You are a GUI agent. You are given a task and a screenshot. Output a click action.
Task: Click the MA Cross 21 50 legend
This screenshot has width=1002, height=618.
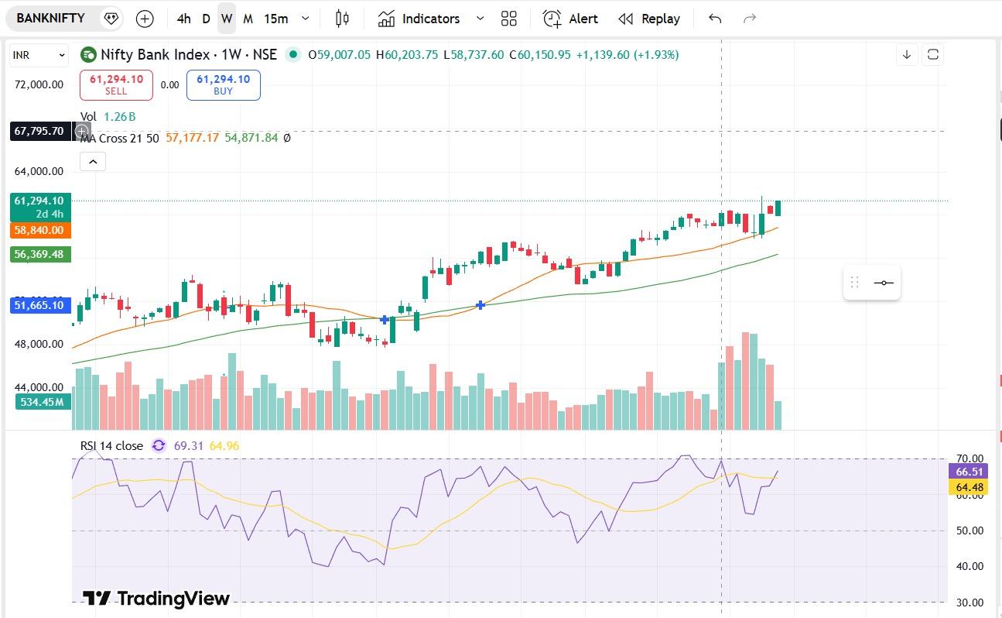point(120,138)
